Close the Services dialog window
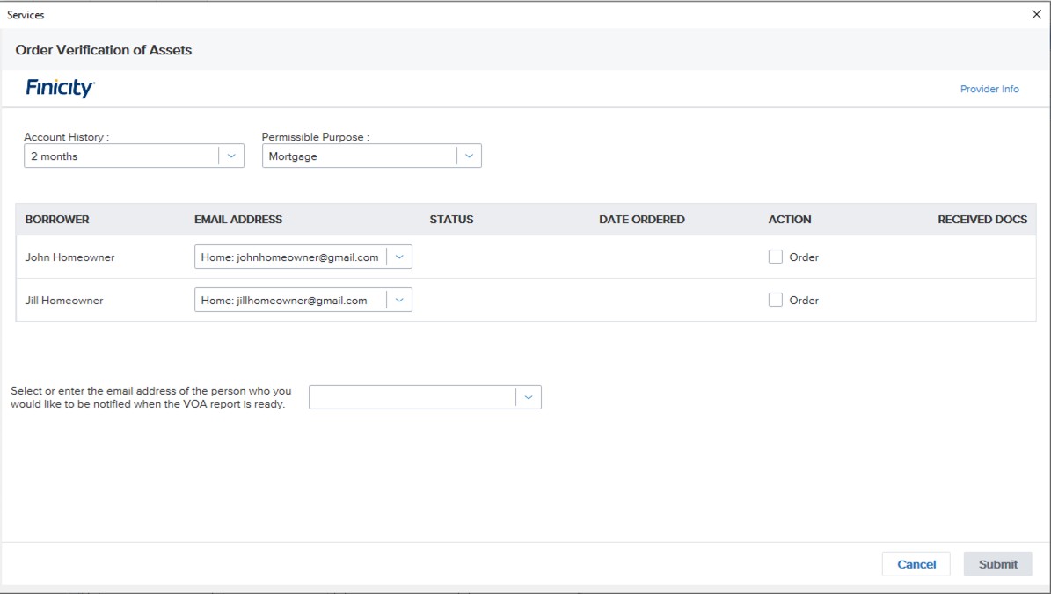Screen dimensions: 1051x594 click(1035, 15)
